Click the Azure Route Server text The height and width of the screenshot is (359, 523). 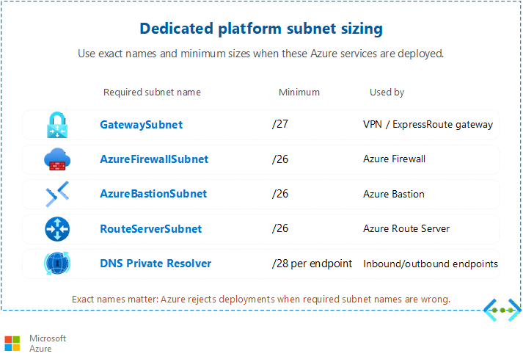click(x=406, y=229)
